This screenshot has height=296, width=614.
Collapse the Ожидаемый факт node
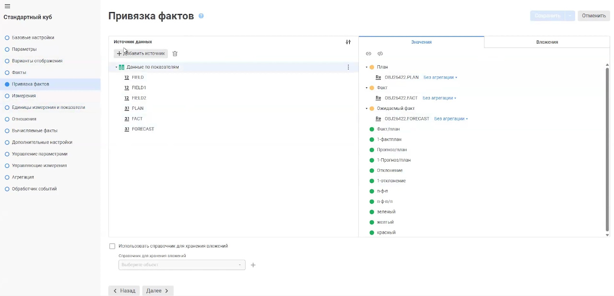click(x=366, y=108)
